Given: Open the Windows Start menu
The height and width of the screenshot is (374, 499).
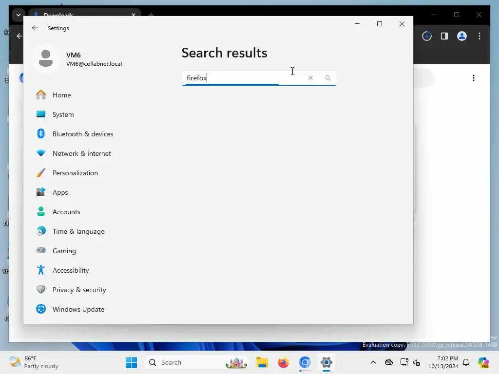Looking at the screenshot, I should (x=131, y=362).
